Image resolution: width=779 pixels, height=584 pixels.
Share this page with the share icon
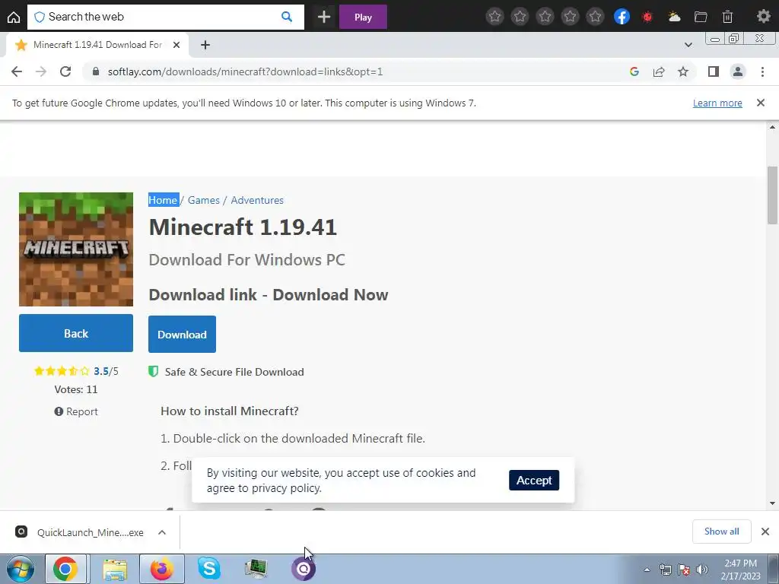click(659, 71)
